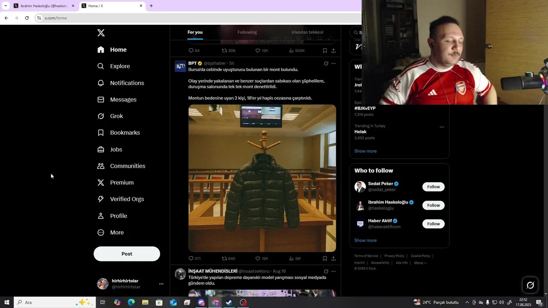
Task: Open the Windows Start menu
Action: [x=7, y=302]
